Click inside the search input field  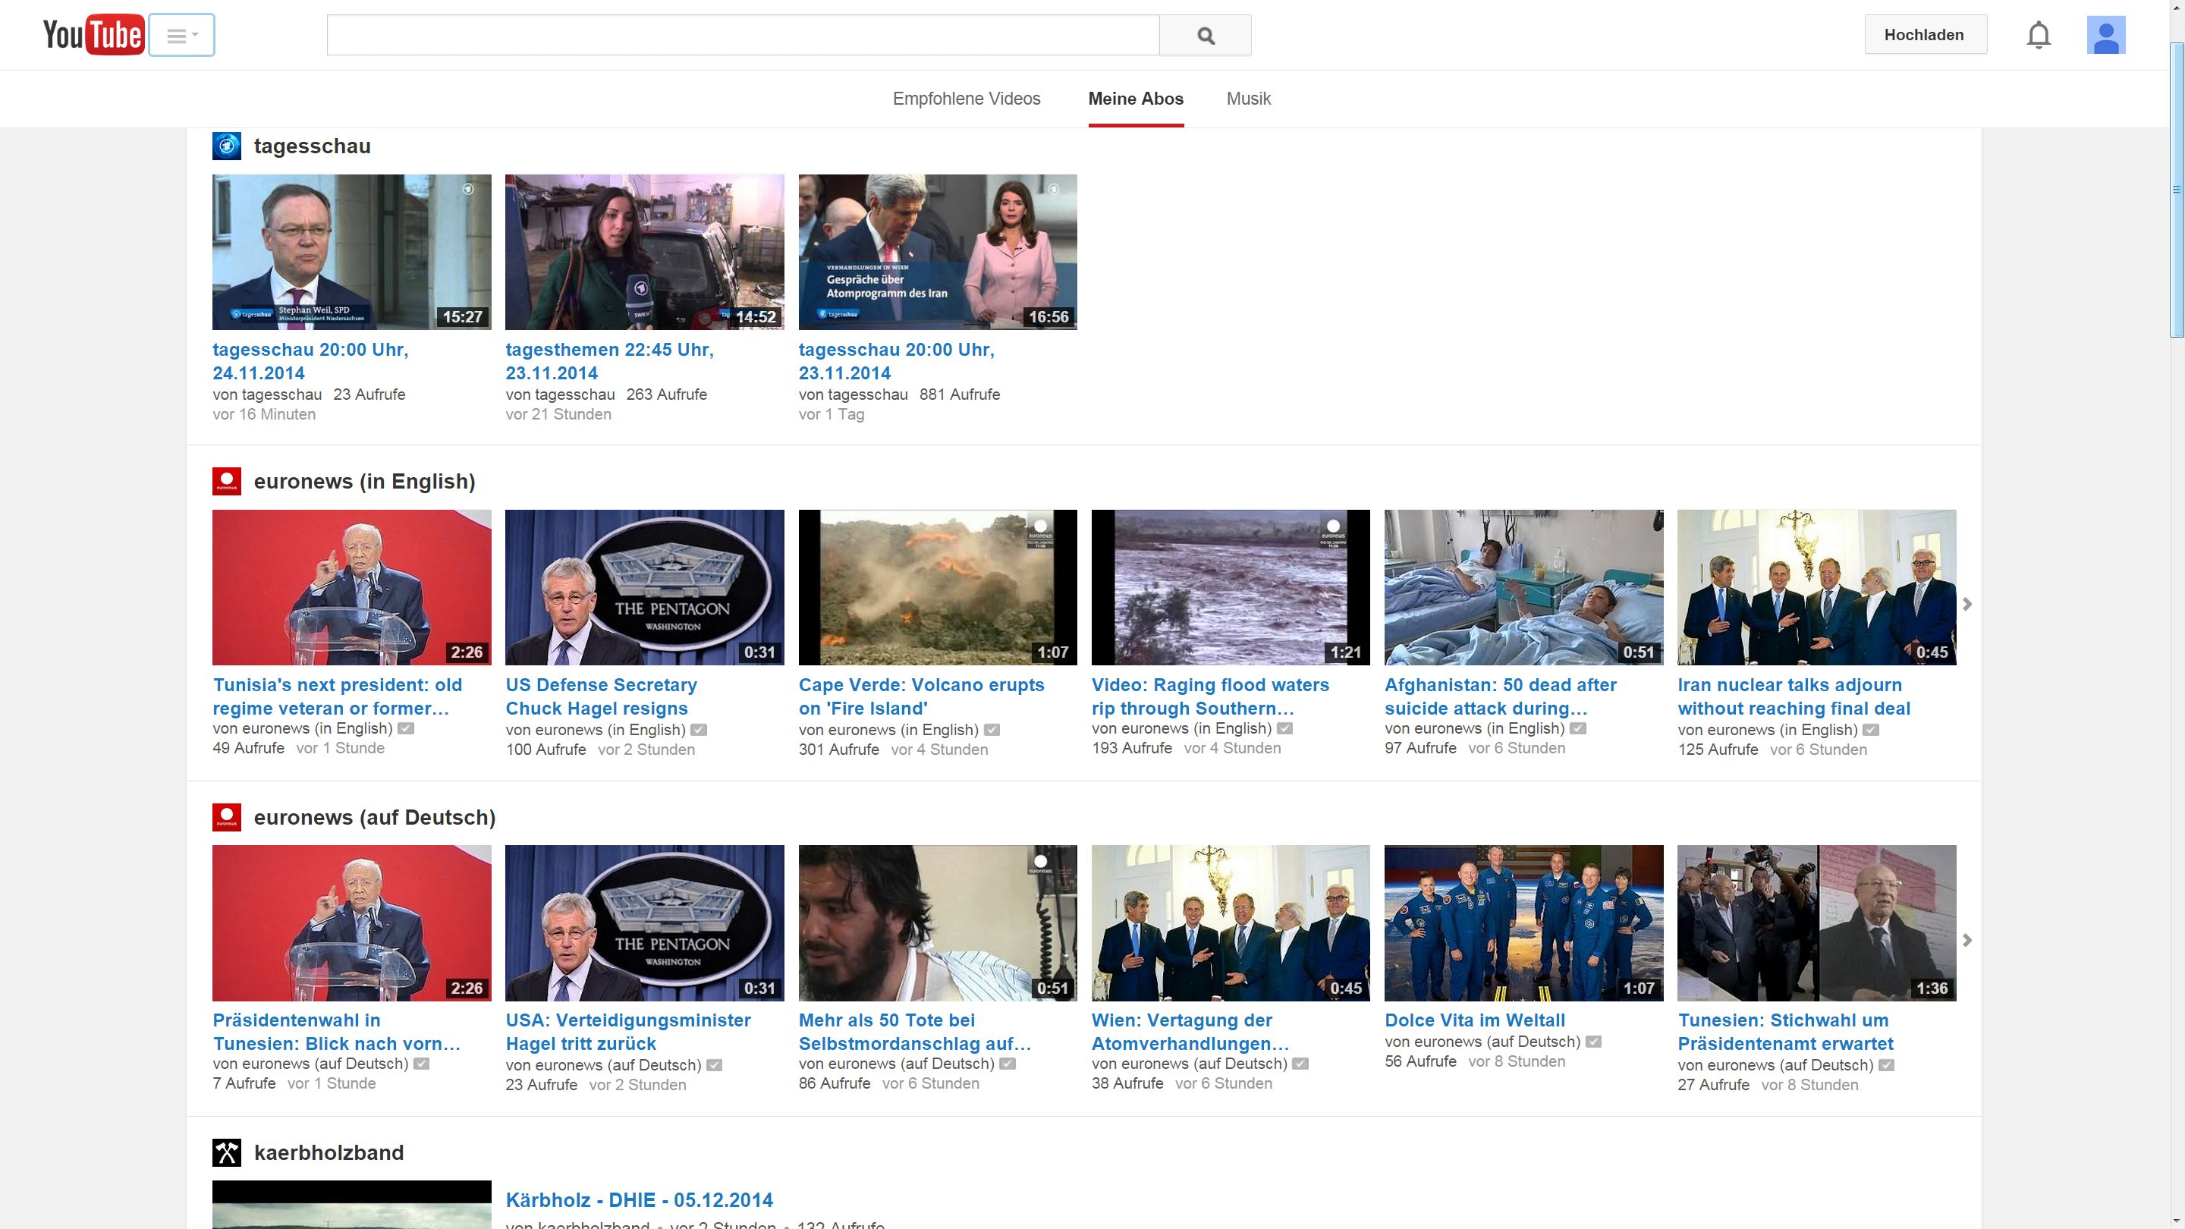(x=742, y=35)
